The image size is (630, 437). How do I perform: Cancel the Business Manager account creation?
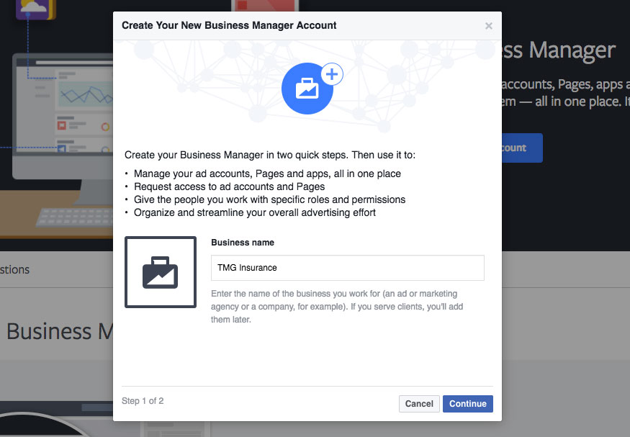pyautogui.click(x=419, y=404)
